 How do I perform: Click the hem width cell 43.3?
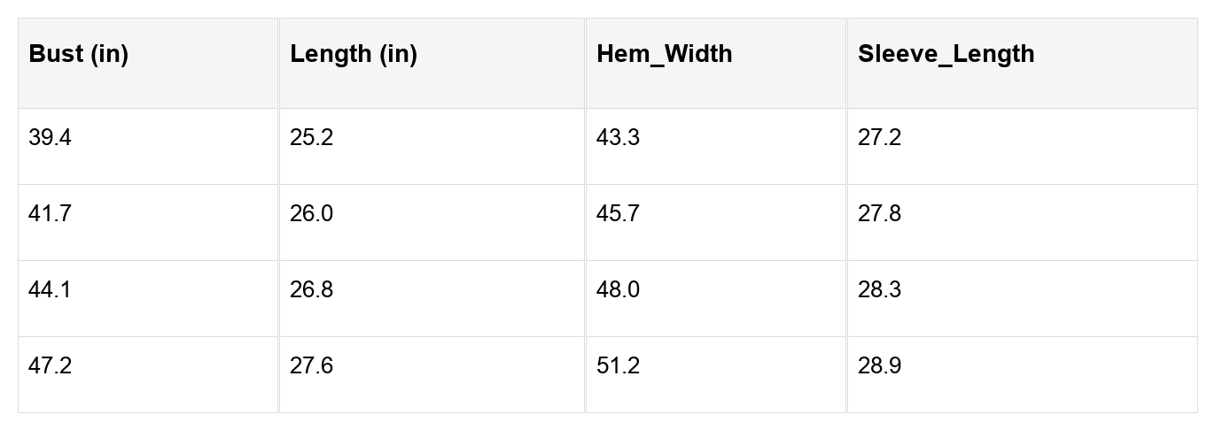[618, 138]
